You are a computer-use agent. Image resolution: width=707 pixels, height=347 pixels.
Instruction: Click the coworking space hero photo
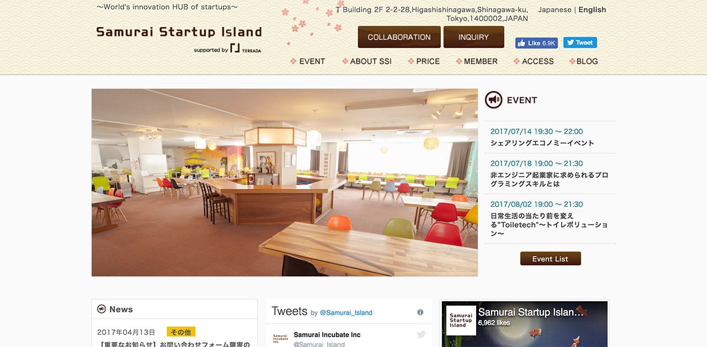coord(284,183)
